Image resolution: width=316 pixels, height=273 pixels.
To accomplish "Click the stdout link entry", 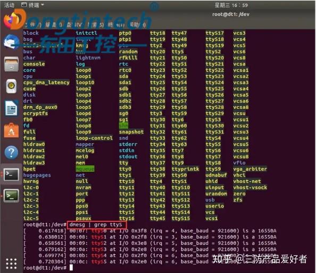I will click(128, 157).
